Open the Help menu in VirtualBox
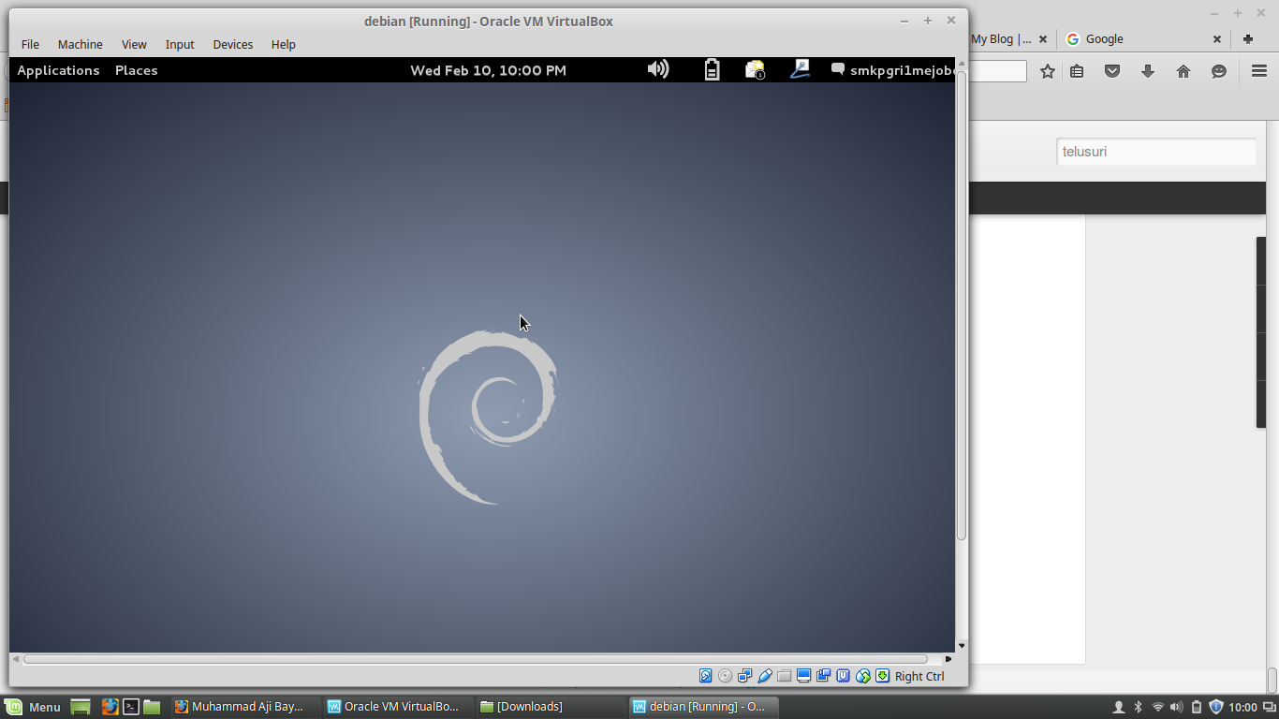1279x719 pixels. [283, 44]
